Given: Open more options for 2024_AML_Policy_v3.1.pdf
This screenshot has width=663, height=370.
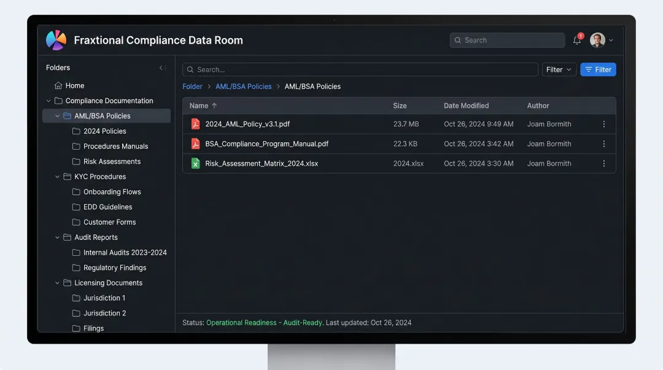Looking at the screenshot, I should point(604,124).
